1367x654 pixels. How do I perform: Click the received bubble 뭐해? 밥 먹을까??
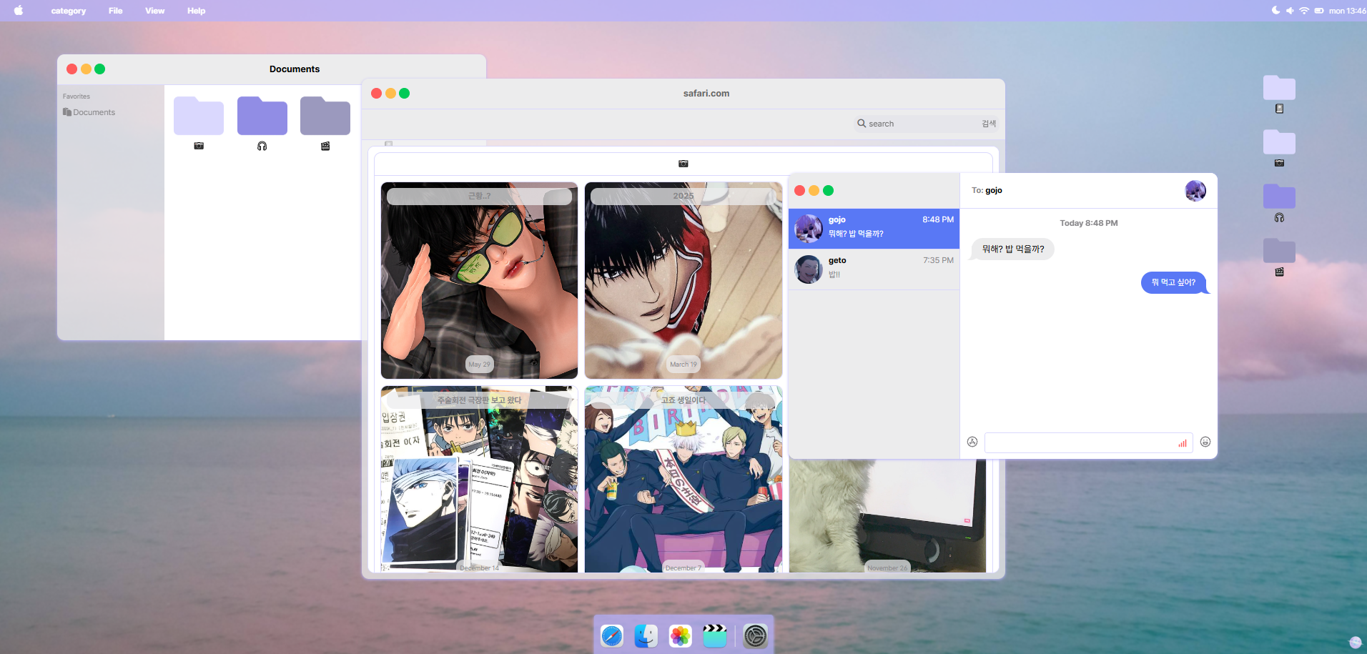1013,249
